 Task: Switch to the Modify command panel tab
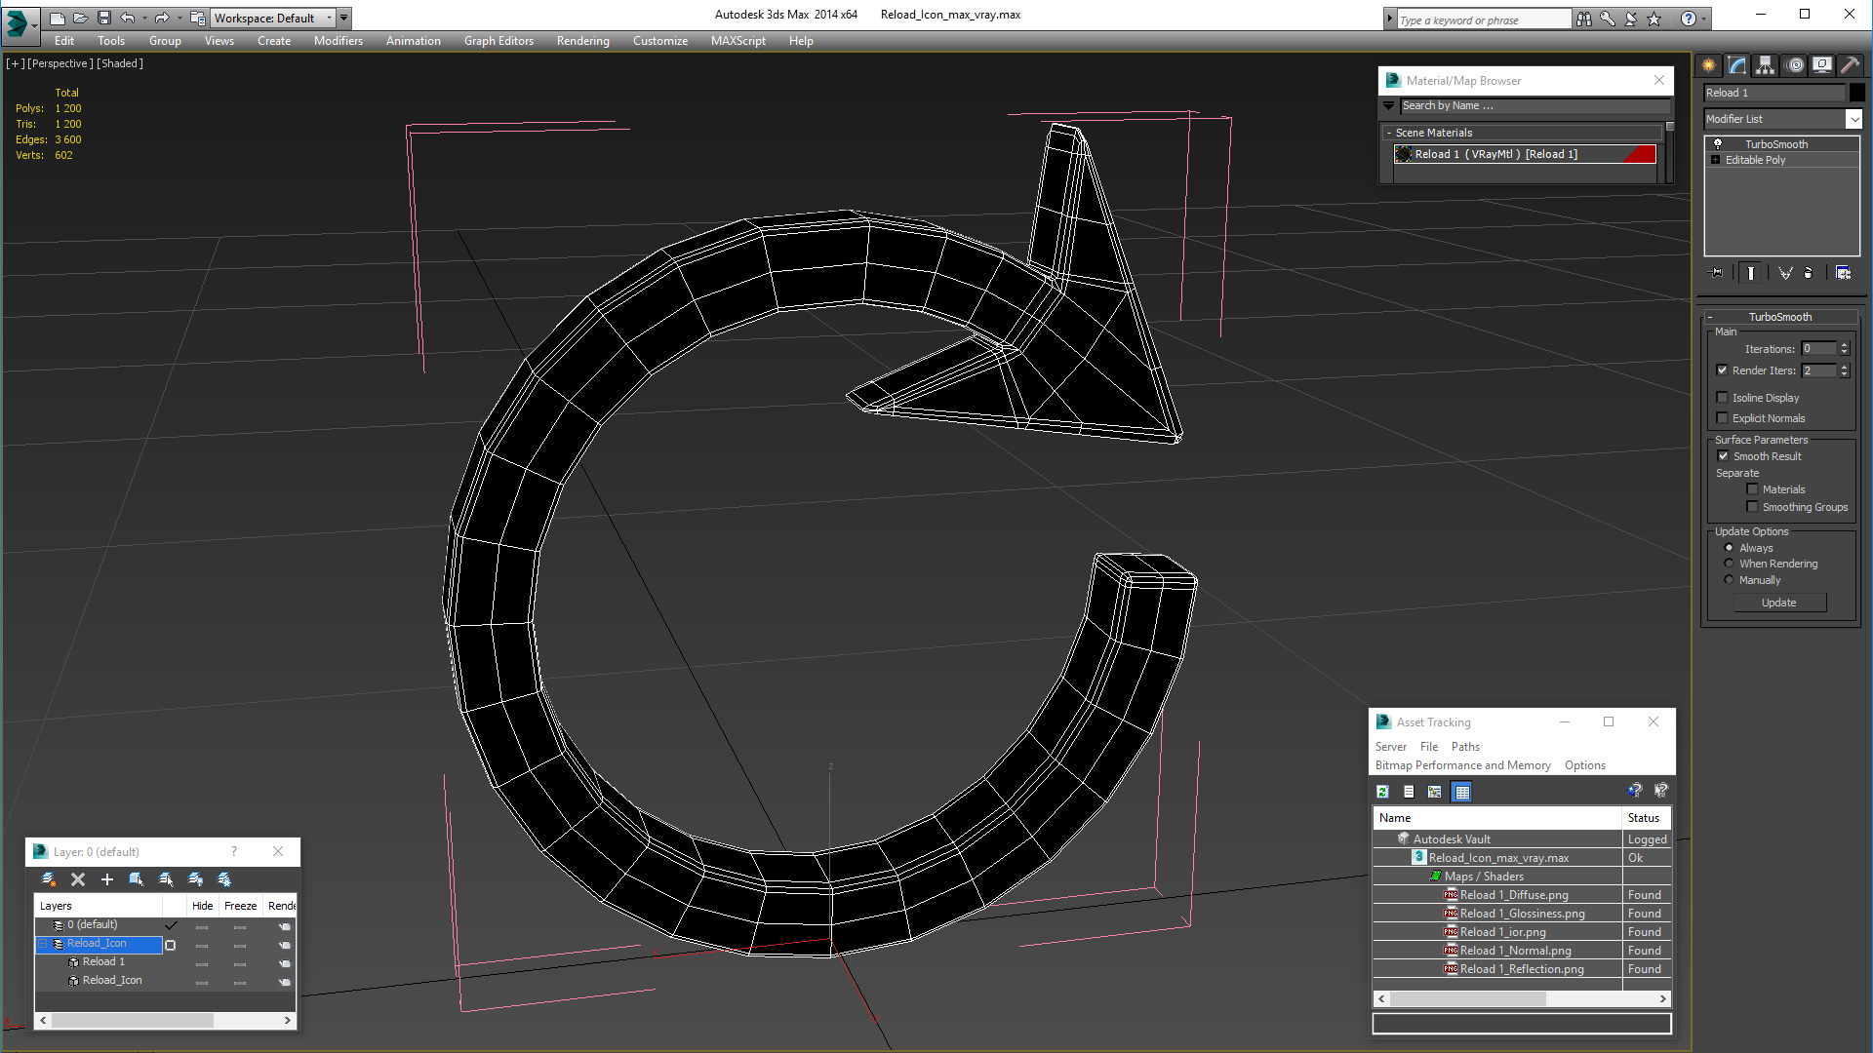coord(1737,65)
